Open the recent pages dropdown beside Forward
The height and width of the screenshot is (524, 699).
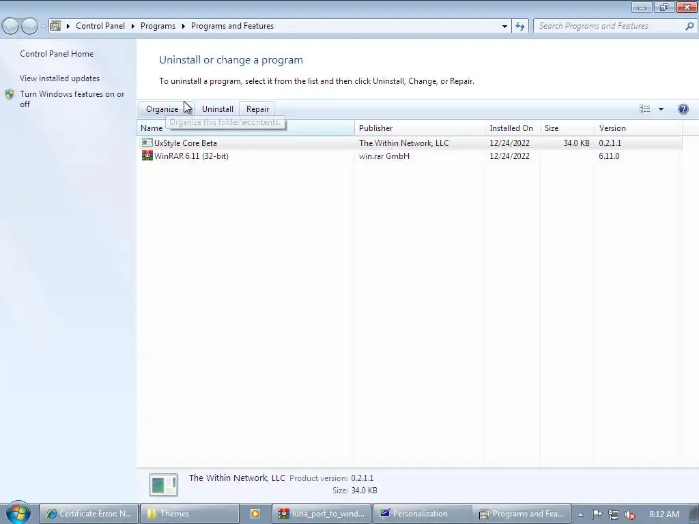(x=43, y=26)
